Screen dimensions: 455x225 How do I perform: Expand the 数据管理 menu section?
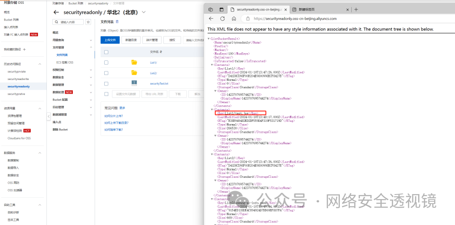pyautogui.click(x=91, y=85)
